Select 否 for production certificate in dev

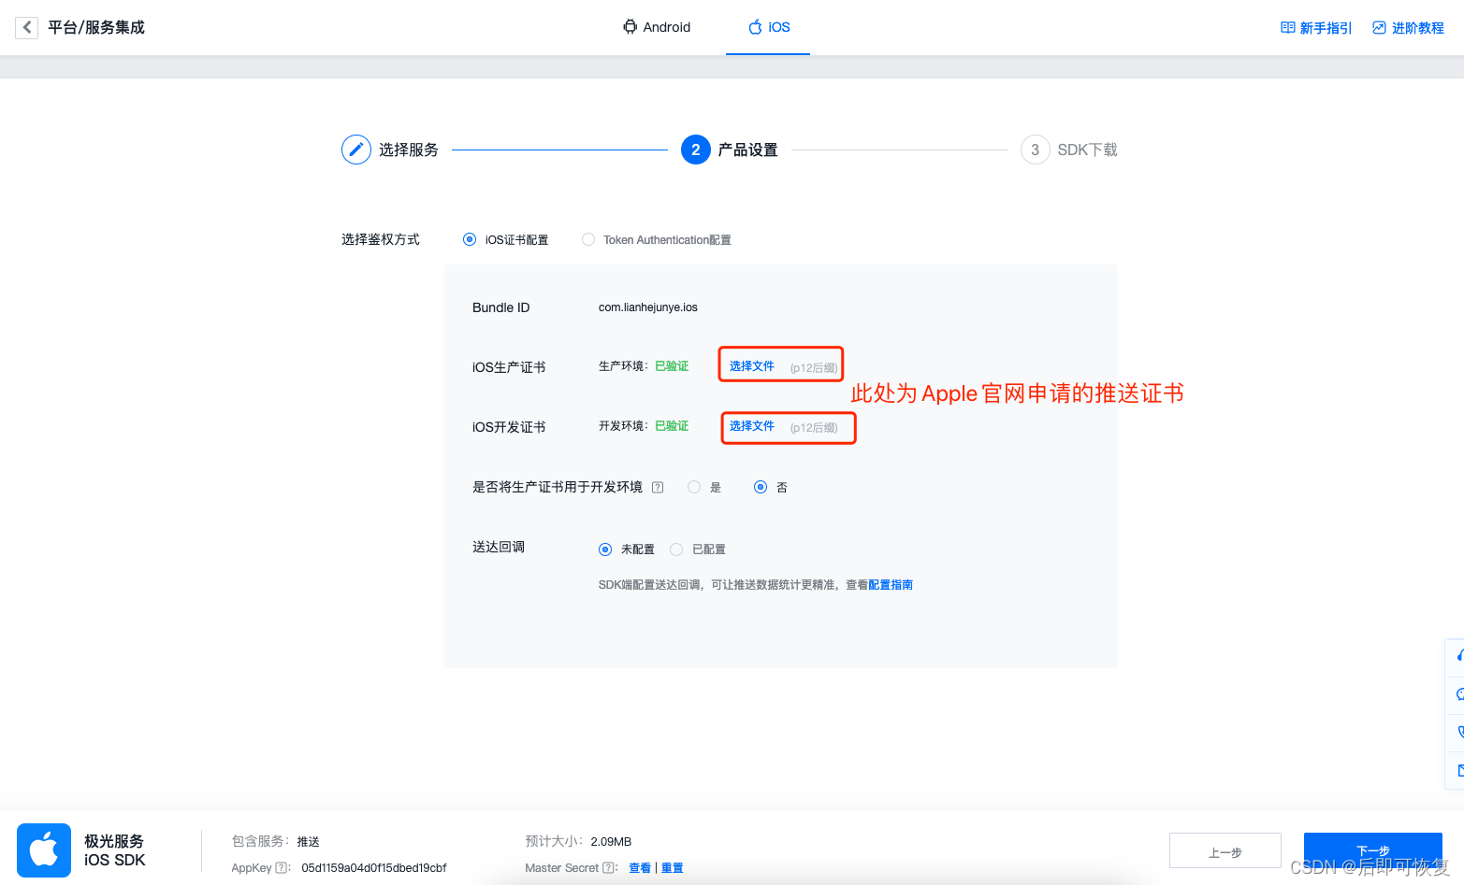tap(761, 487)
